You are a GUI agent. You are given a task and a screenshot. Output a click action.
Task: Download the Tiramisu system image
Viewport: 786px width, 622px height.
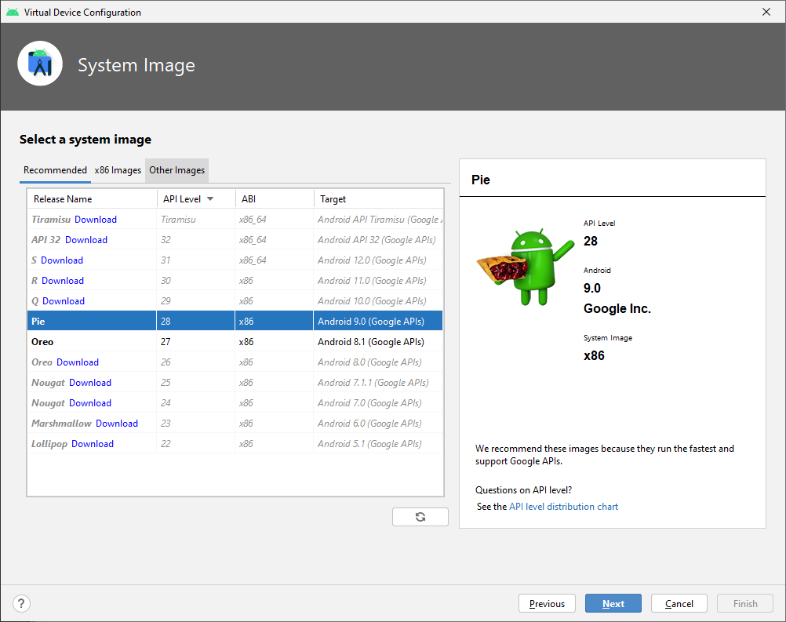(96, 220)
